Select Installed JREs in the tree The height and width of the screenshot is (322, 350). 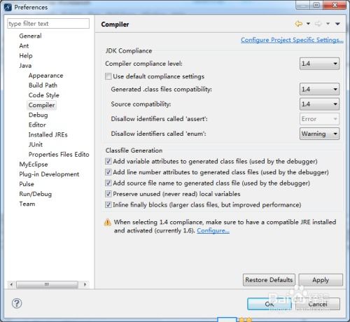(48, 134)
